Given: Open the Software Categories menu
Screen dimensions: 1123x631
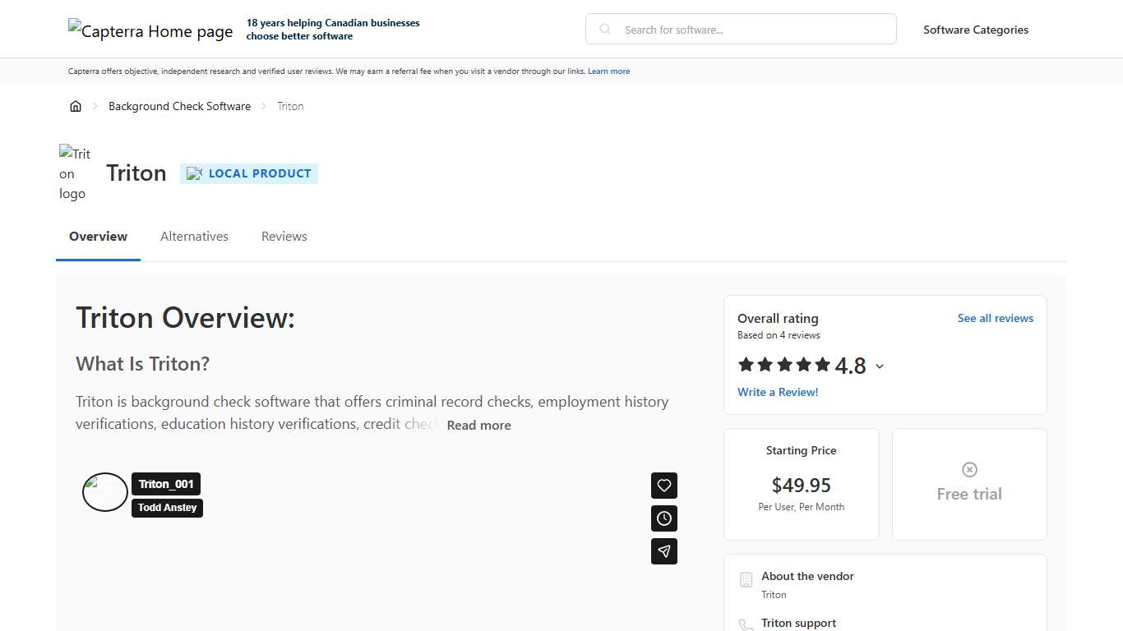Looking at the screenshot, I should pyautogui.click(x=976, y=30).
